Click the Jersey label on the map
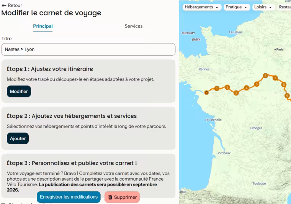Image resolution: width=291 pixels, height=204 pixels. coord(196,39)
